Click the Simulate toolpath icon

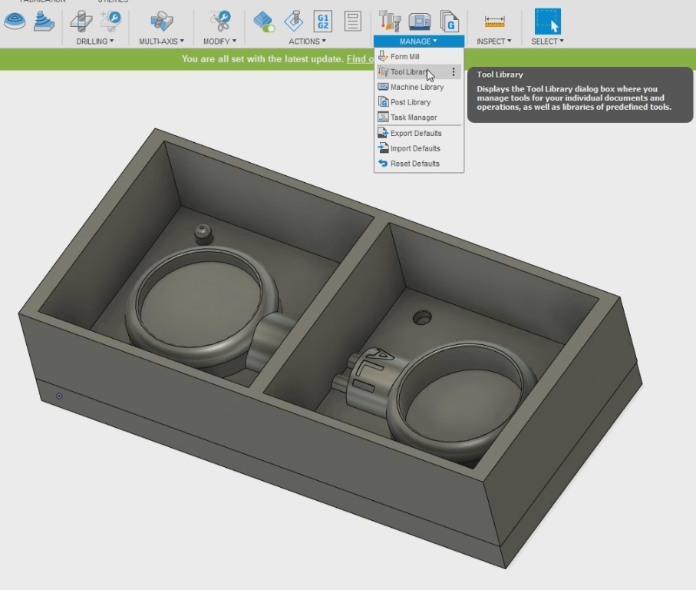[294, 21]
